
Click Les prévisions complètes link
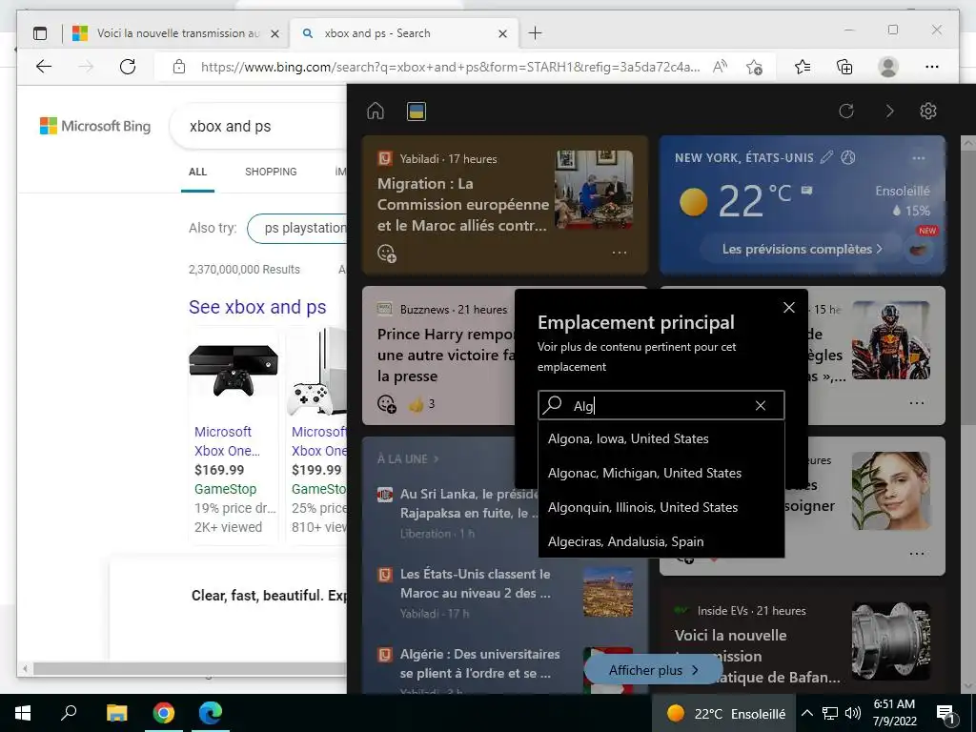[x=802, y=249]
